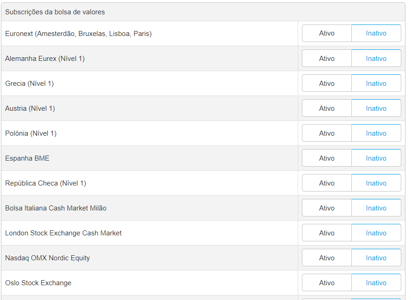Select Inativo for Alemanha Eurex
Viewport: 411px width, 300px height.
(x=376, y=58)
